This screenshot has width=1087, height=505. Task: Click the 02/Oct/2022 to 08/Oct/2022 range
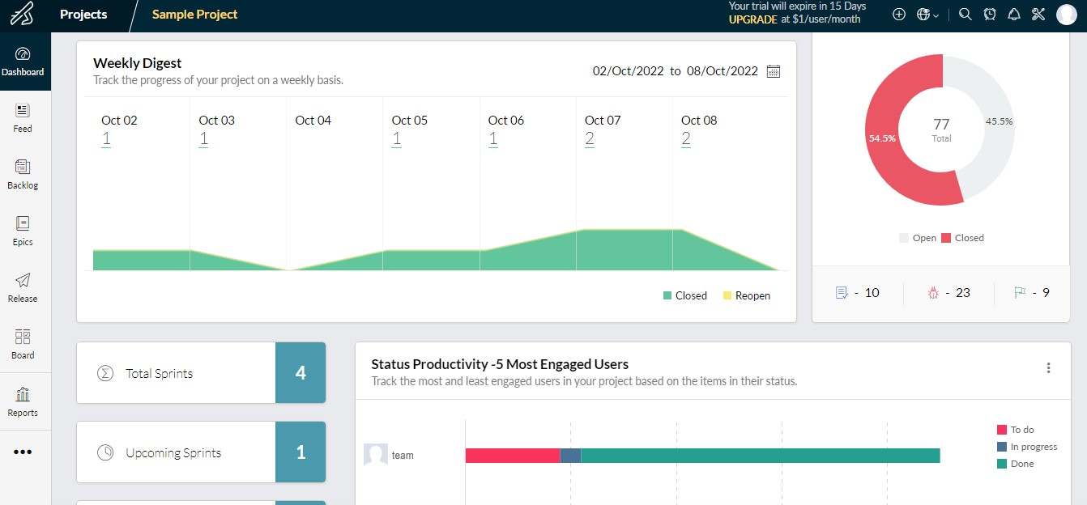click(x=676, y=71)
